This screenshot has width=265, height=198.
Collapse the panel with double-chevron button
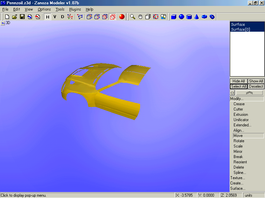click(x=249, y=93)
